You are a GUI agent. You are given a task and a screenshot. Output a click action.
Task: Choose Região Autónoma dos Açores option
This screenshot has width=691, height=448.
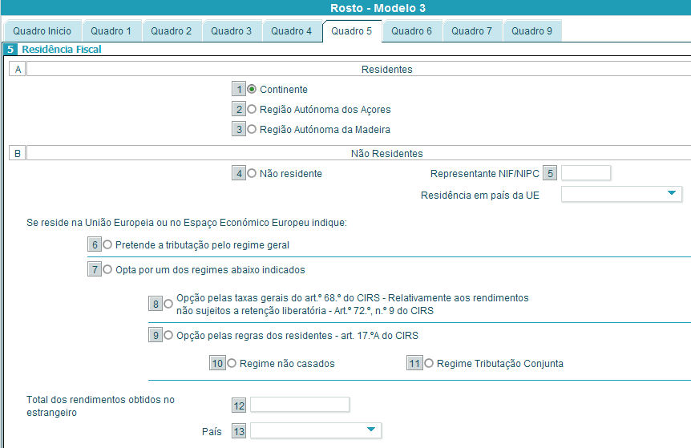pyautogui.click(x=252, y=109)
